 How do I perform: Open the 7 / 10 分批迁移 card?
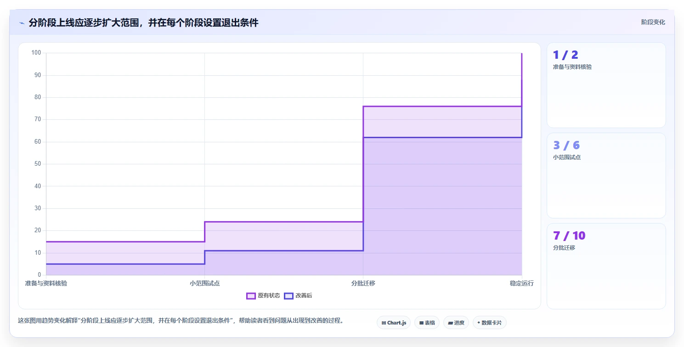[x=606, y=266]
